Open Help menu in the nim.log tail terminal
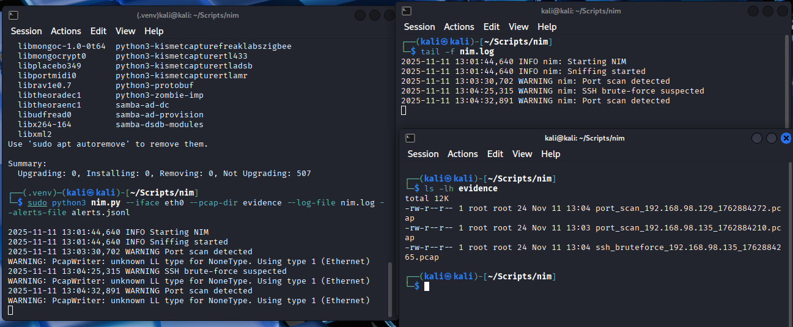Viewport: 793px width, 327px height. click(547, 27)
